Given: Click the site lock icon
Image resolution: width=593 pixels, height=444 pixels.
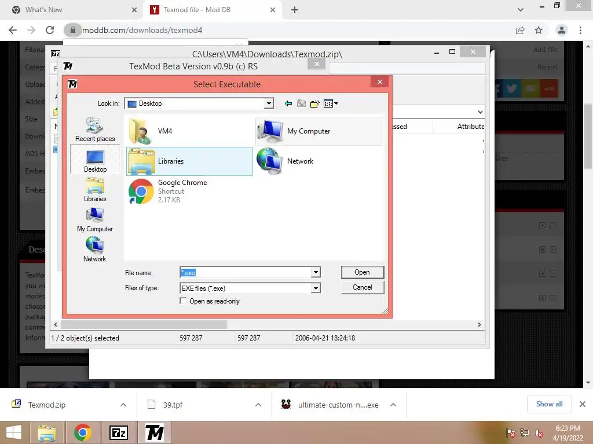Looking at the screenshot, I should point(72,30).
